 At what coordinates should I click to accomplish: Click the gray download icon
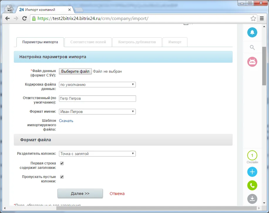pos(252,199)
